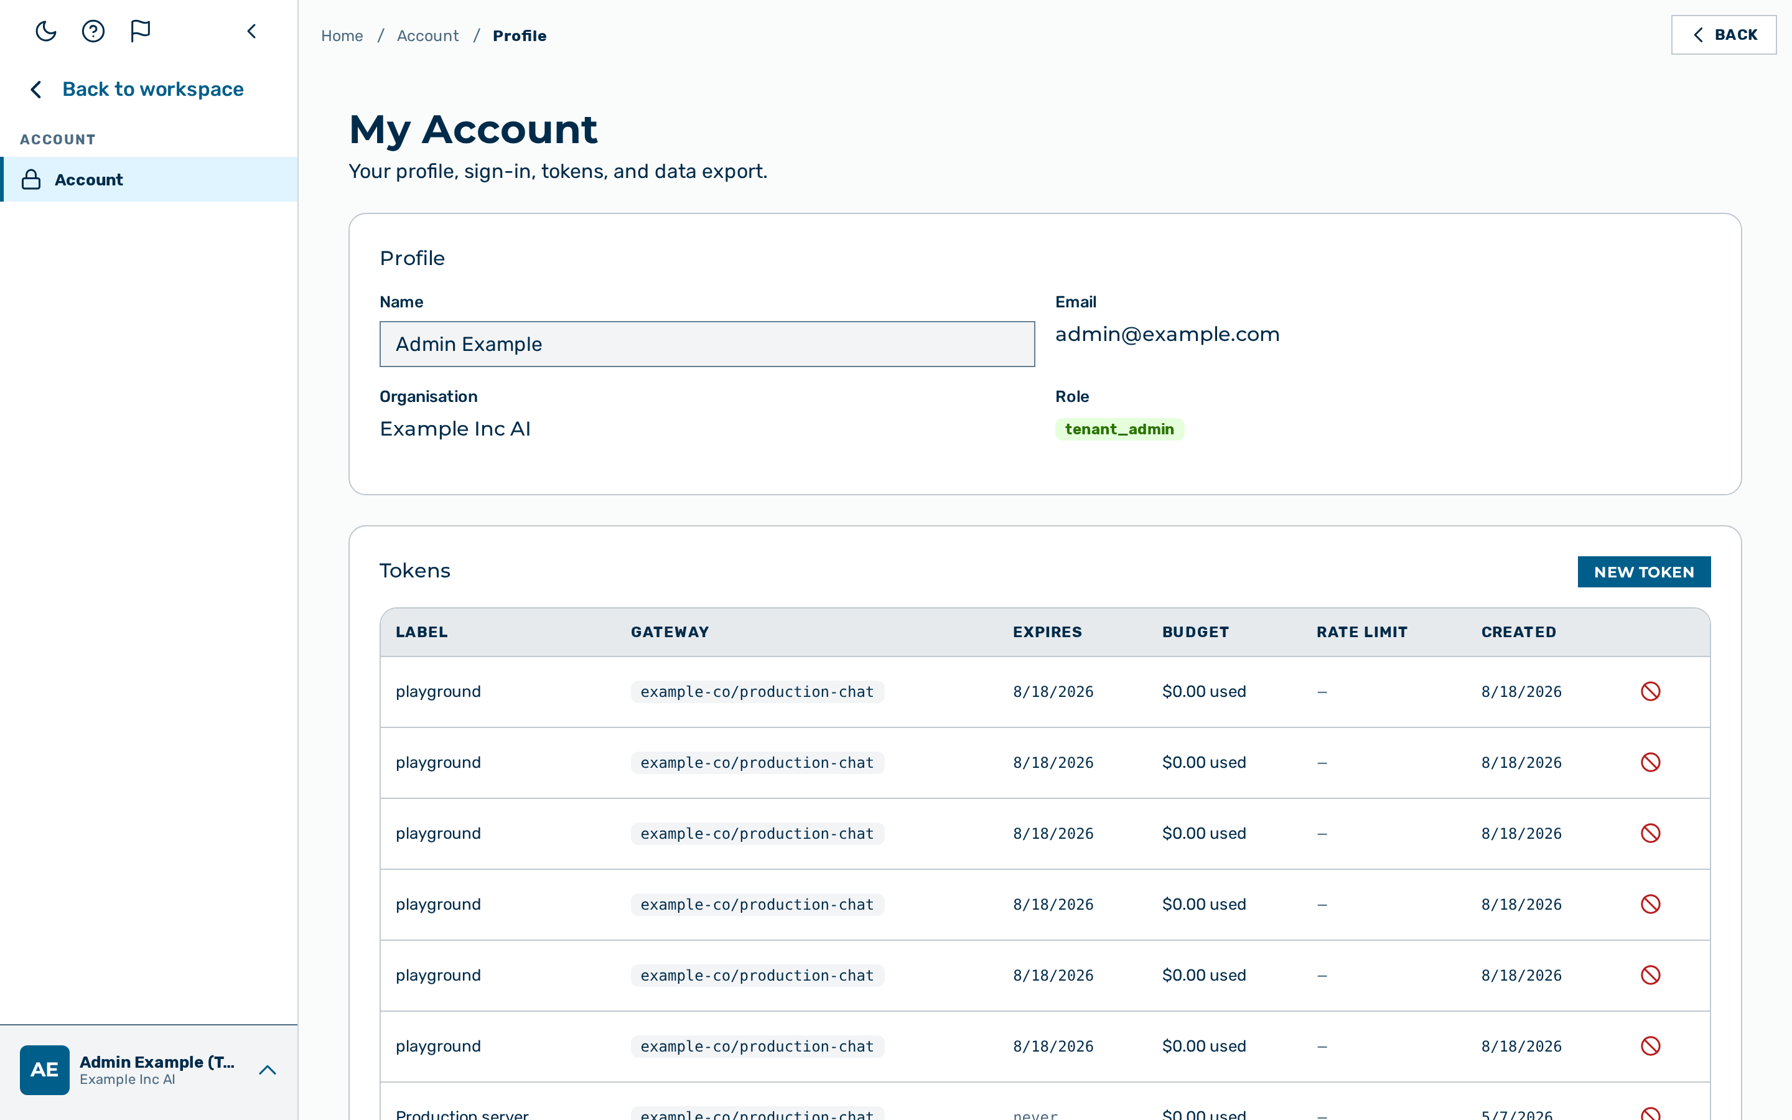The height and width of the screenshot is (1120, 1792).
Task: Edit the Name input field
Action: pyautogui.click(x=707, y=343)
